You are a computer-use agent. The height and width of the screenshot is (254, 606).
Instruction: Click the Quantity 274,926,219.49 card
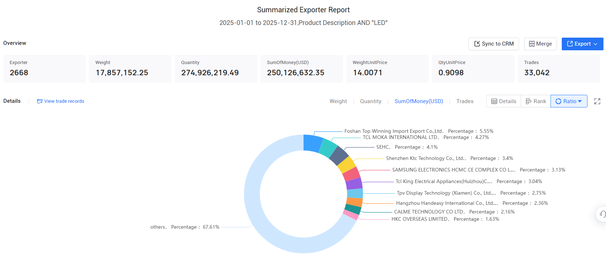(x=216, y=69)
